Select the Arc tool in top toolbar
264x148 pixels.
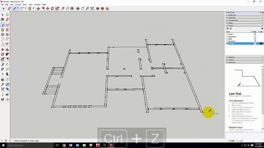tap(22, 8)
